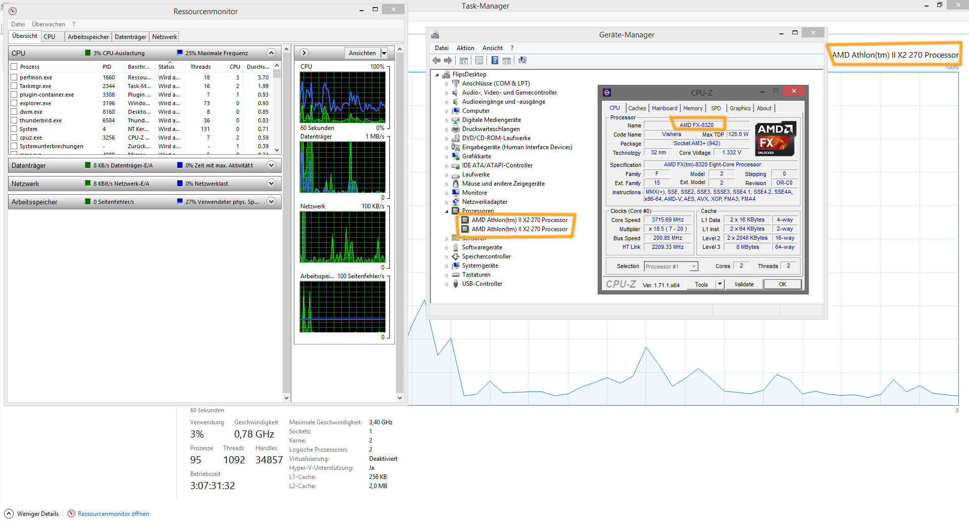Check the Systemunterbrechungen process checkbox
This screenshot has height=525, width=969.
[14, 146]
